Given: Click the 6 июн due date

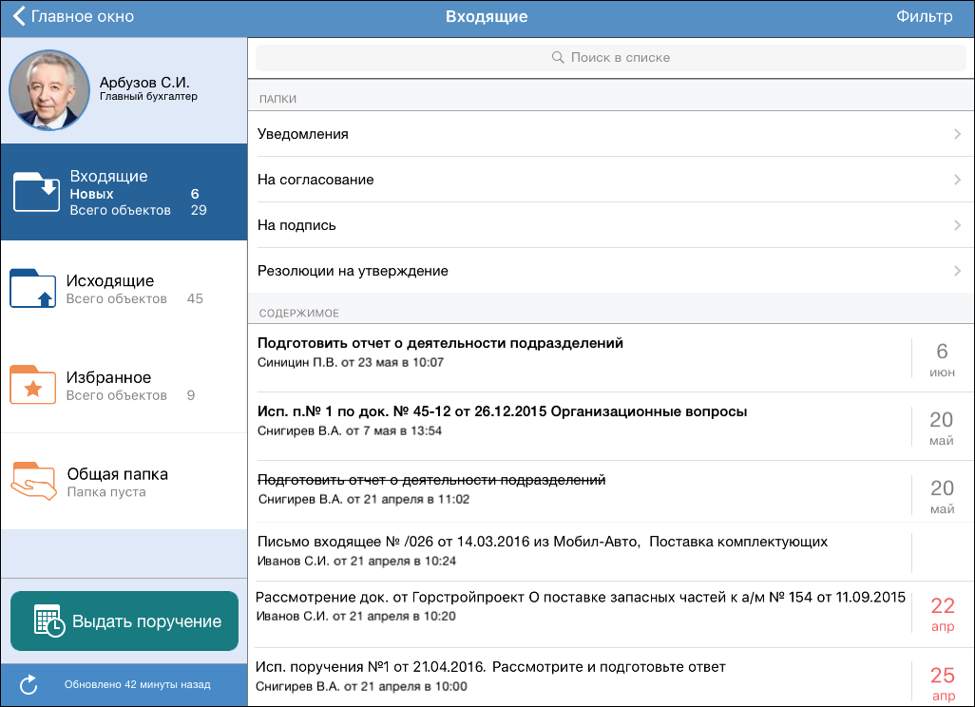Looking at the screenshot, I should (x=942, y=359).
